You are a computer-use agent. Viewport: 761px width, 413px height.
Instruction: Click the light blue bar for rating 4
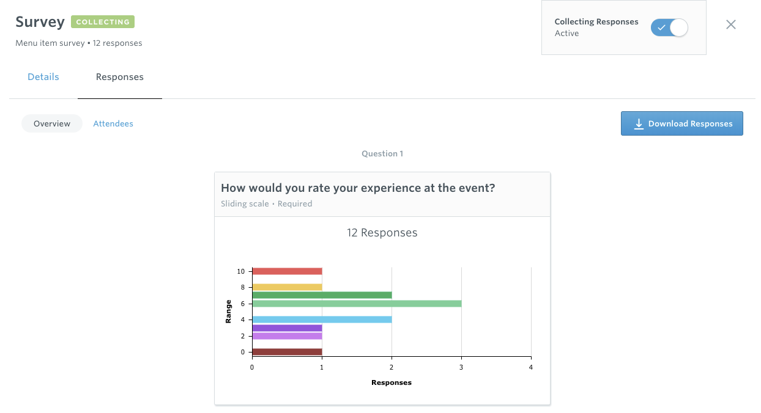(x=322, y=320)
